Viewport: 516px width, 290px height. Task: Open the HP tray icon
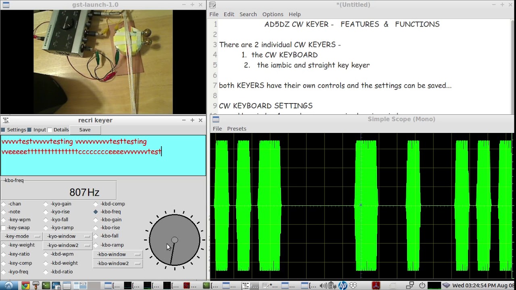[343, 286]
